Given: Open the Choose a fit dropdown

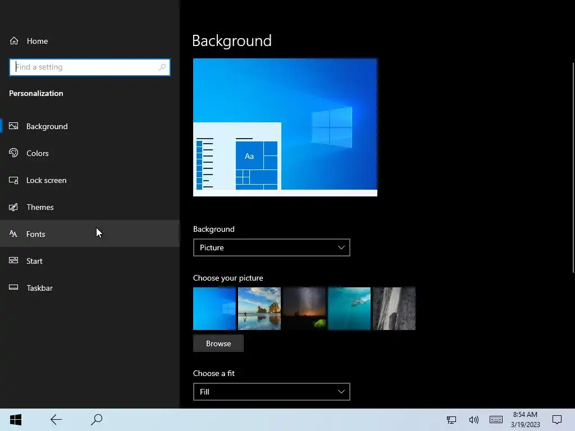Looking at the screenshot, I should (272, 392).
